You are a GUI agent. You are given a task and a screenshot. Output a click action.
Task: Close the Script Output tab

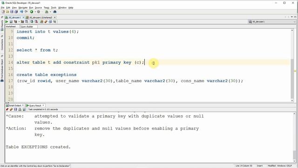point(23,105)
